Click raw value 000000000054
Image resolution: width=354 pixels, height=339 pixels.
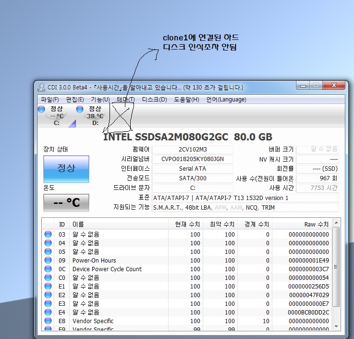click(x=309, y=277)
